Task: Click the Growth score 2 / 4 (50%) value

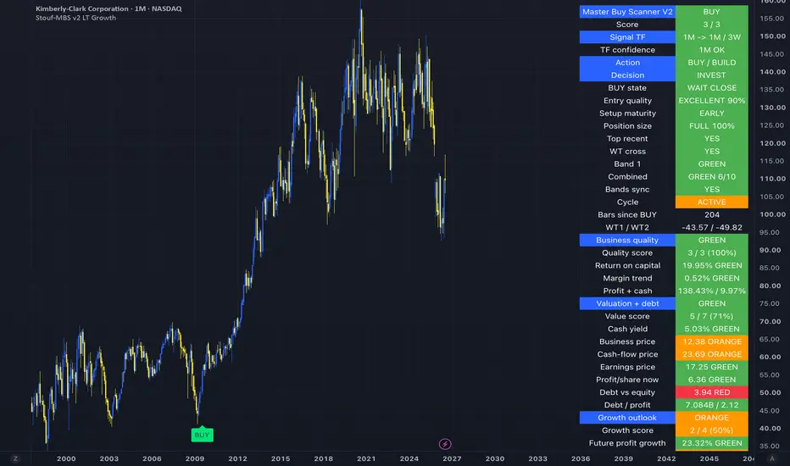Action: pos(711,430)
